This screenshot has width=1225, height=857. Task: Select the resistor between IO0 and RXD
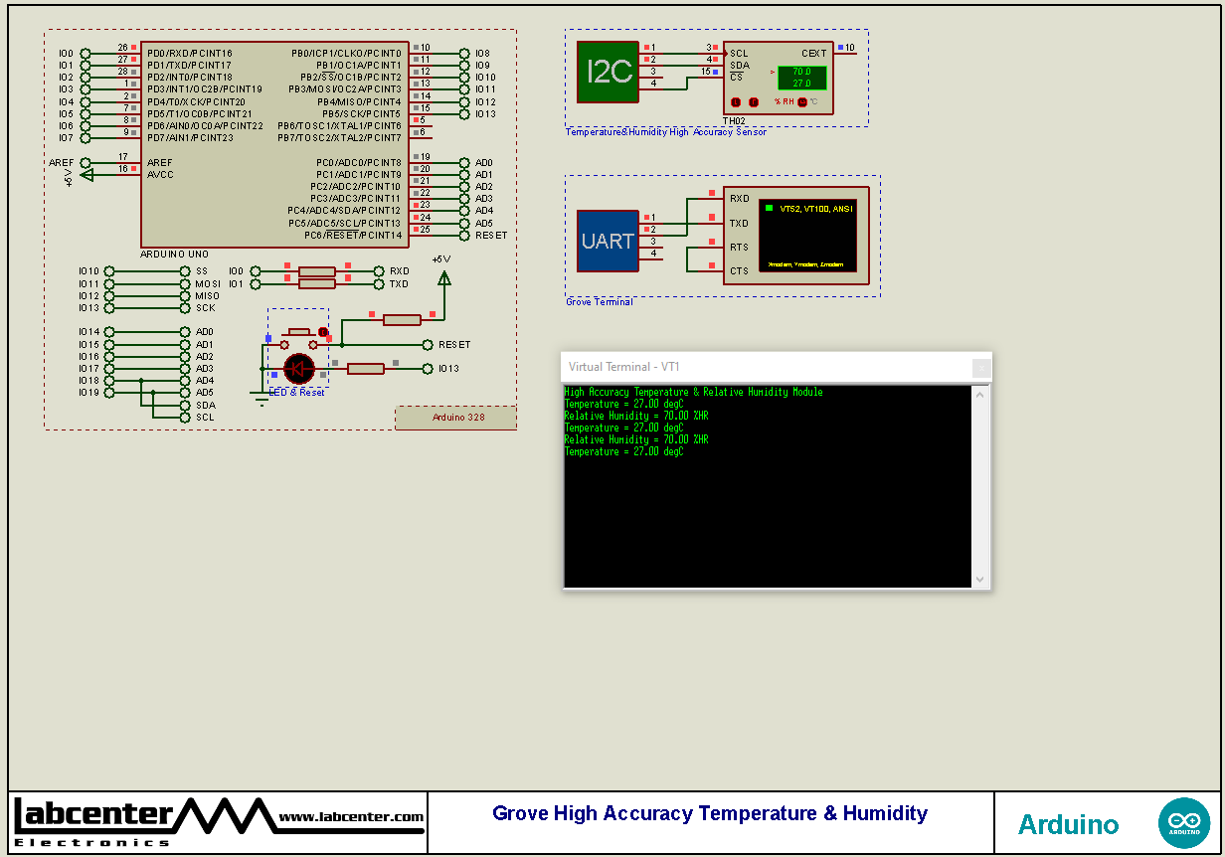click(x=316, y=269)
